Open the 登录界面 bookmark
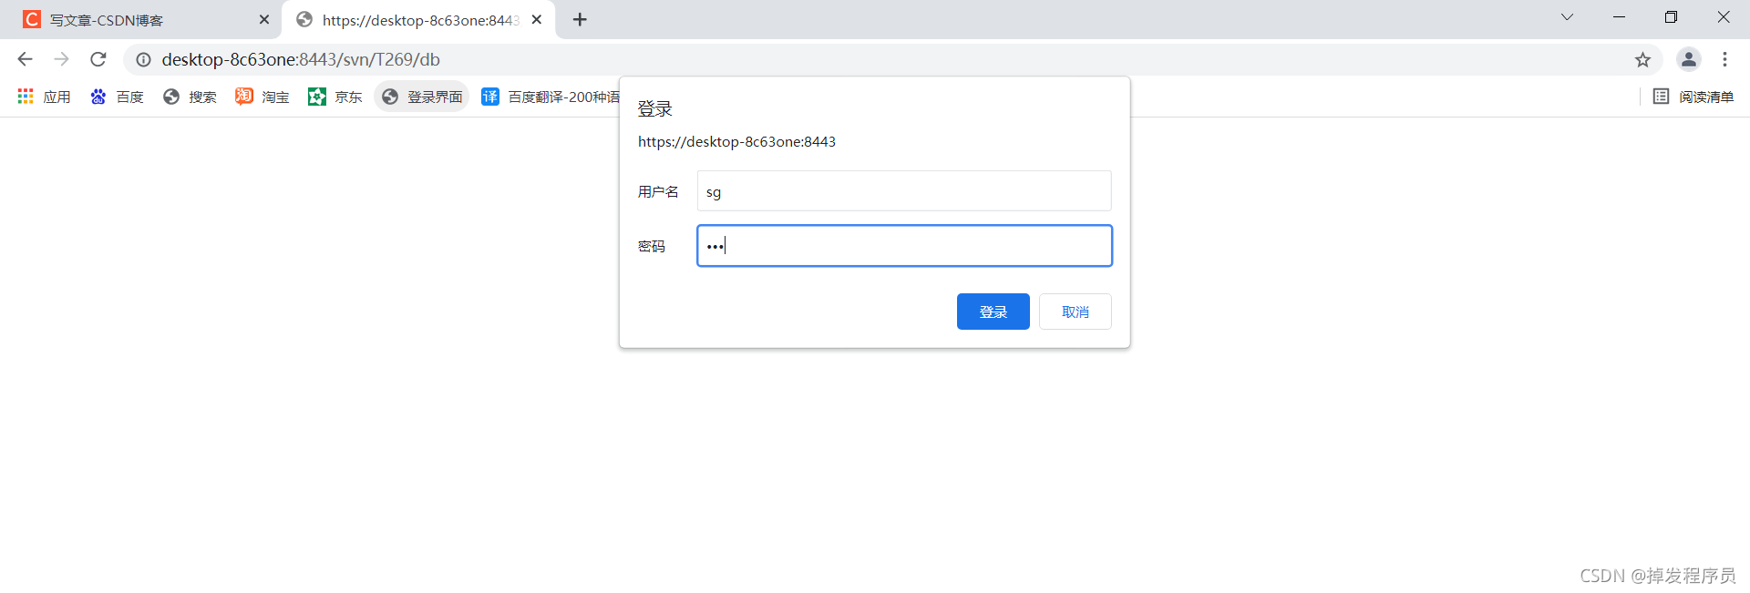 [422, 97]
